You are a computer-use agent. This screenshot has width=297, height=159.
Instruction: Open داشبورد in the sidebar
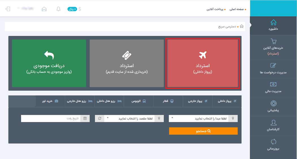pos(273,25)
